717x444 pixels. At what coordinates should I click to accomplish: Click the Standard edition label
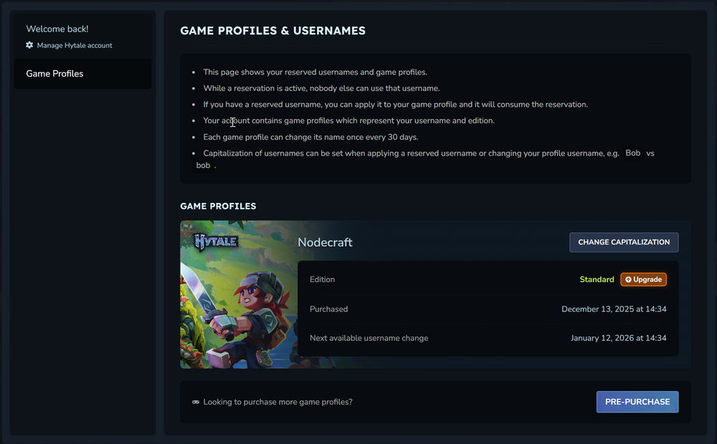click(597, 280)
